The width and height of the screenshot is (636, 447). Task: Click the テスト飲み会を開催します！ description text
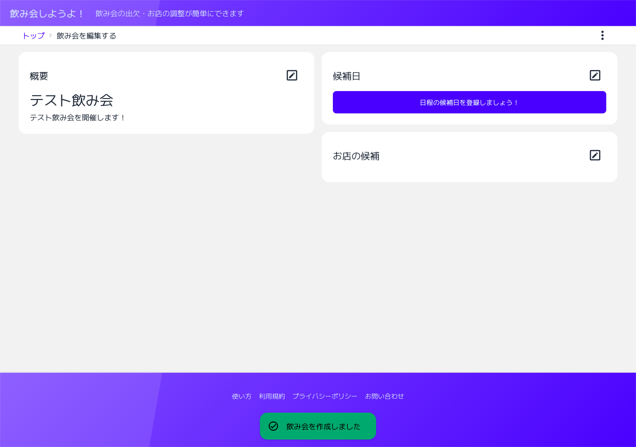(78, 118)
